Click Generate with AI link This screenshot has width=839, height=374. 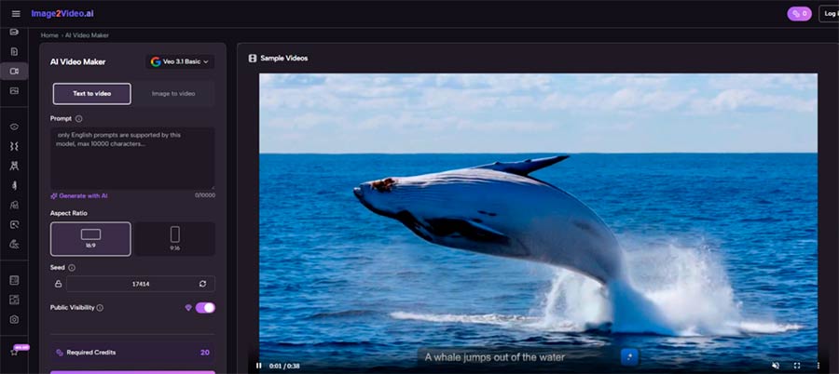pyautogui.click(x=80, y=196)
